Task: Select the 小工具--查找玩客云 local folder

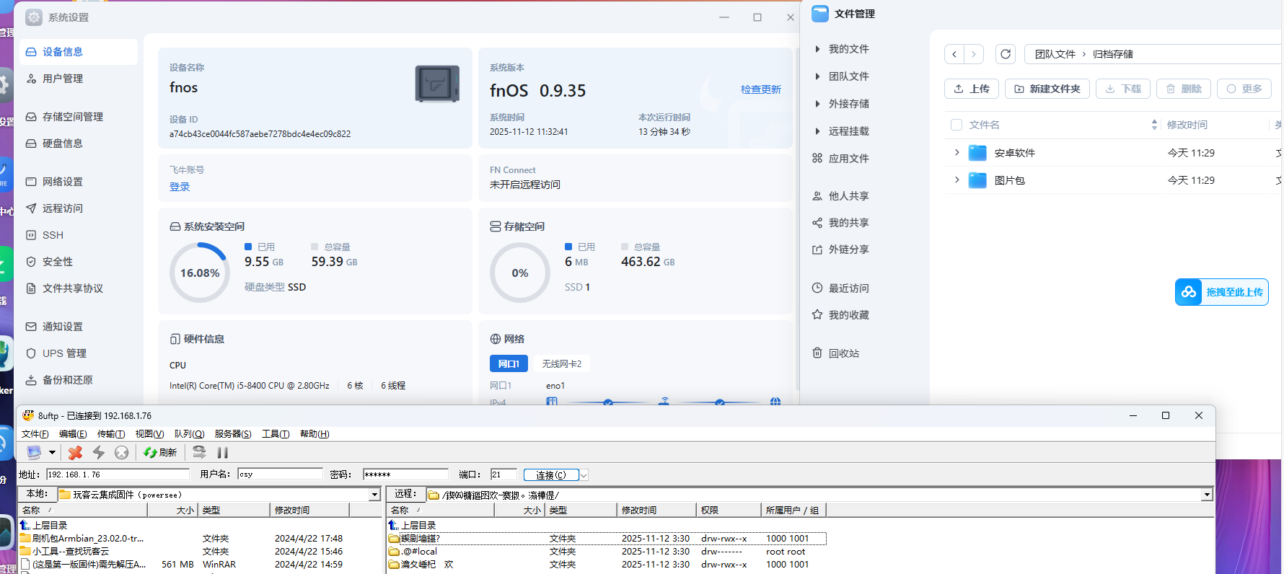Action: (x=65, y=551)
